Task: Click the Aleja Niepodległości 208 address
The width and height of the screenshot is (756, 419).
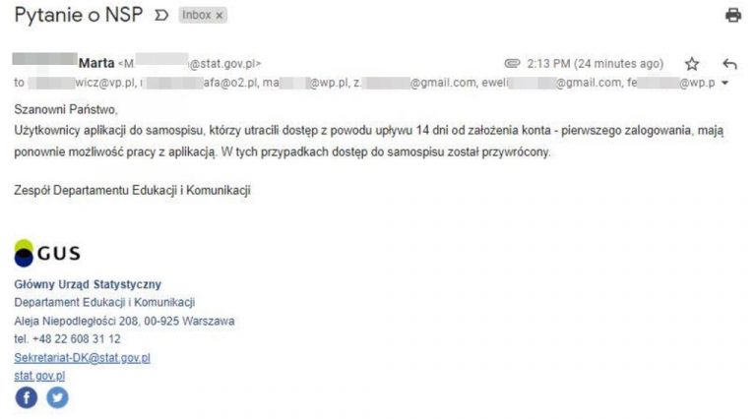Action: pyautogui.click(x=76, y=321)
